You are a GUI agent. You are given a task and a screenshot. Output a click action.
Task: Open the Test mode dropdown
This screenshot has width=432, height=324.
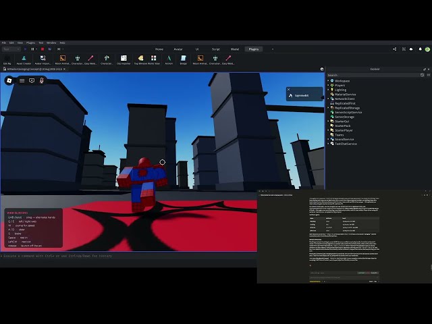(11, 49)
